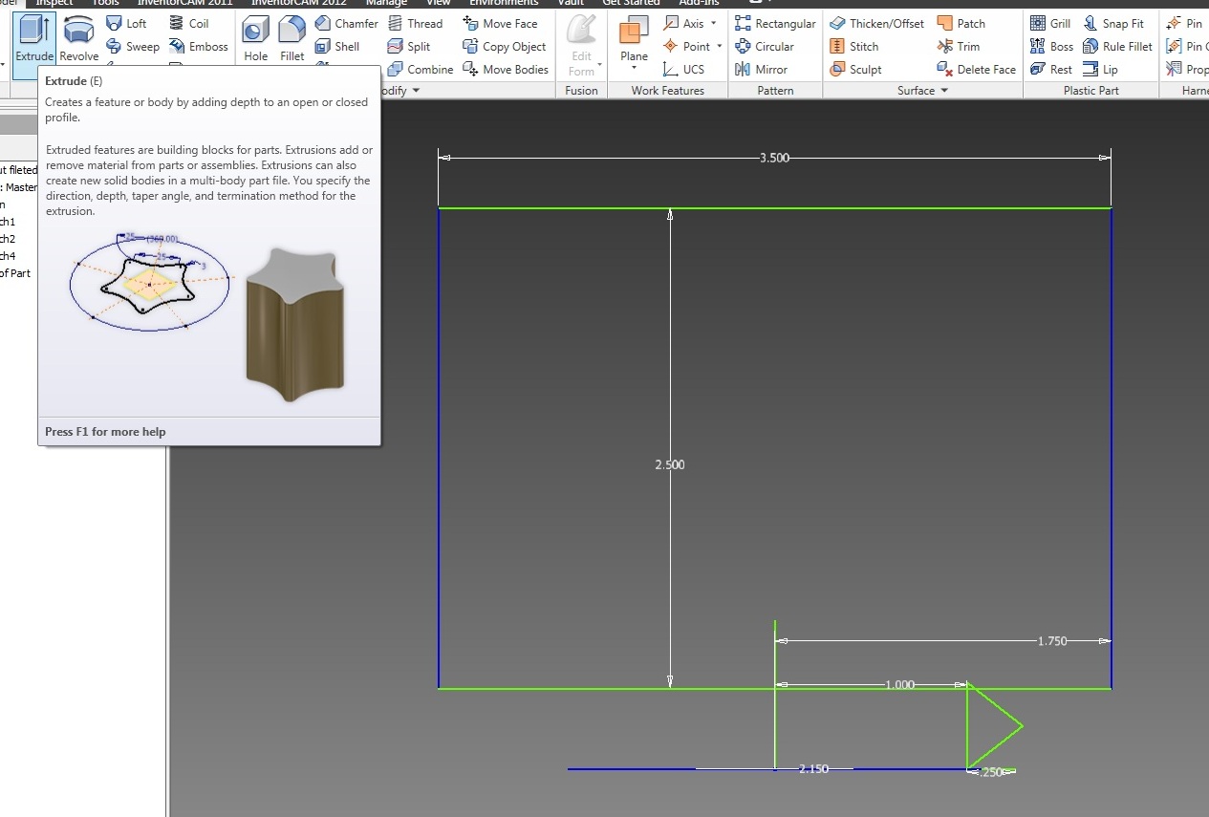Create a Rectangular pattern
The image size is (1209, 817).
point(775,23)
